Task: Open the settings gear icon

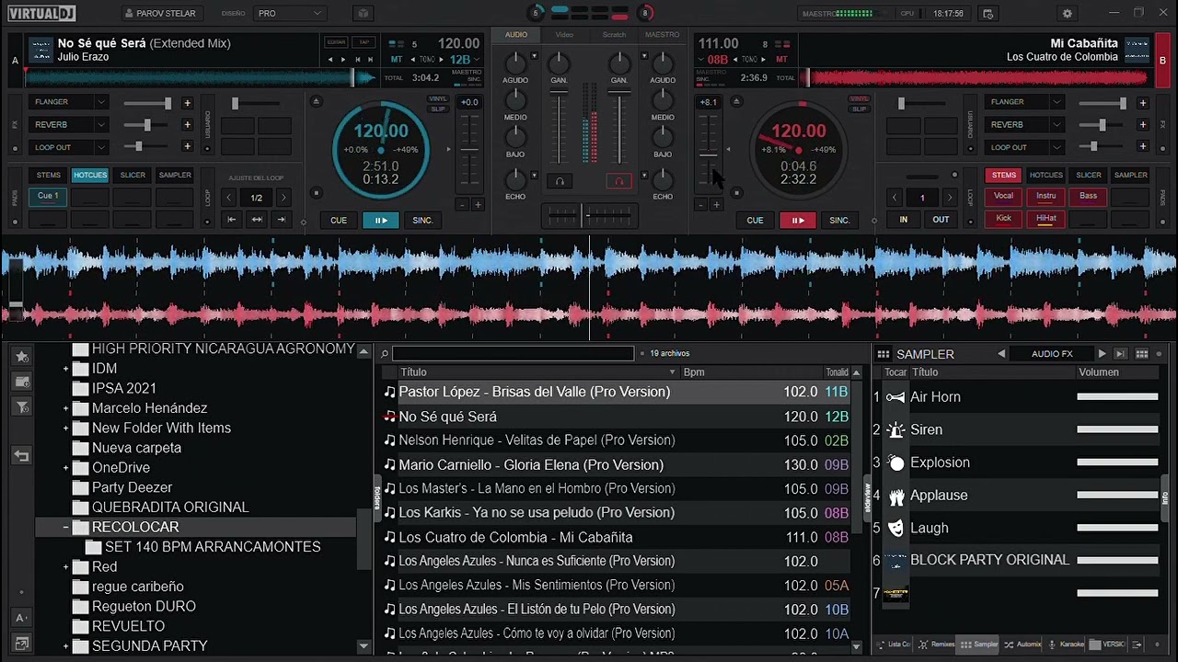Action: pos(1068,14)
